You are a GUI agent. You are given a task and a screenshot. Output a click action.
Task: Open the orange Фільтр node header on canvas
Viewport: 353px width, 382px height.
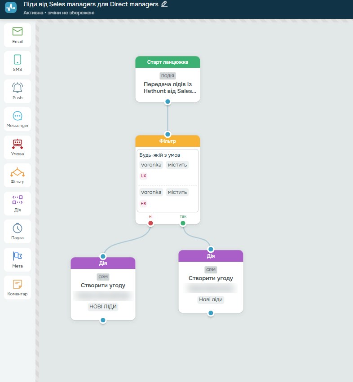point(168,141)
